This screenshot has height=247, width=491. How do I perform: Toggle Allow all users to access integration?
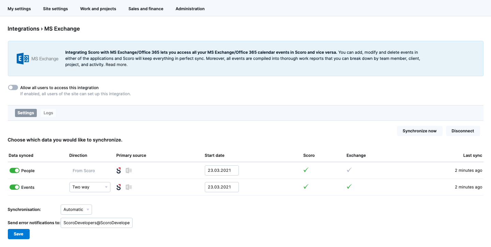click(13, 87)
